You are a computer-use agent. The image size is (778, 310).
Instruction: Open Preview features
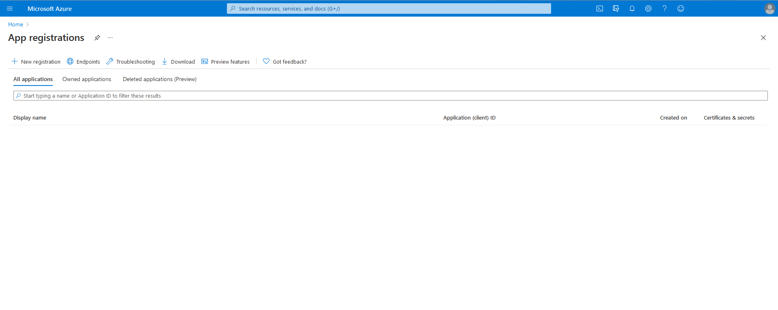[x=226, y=62]
